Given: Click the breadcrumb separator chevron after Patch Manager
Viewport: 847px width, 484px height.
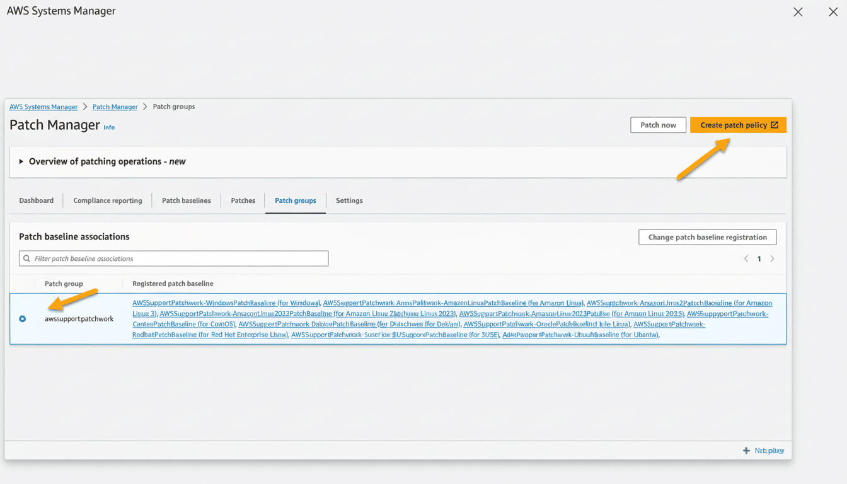Looking at the screenshot, I should [x=145, y=107].
